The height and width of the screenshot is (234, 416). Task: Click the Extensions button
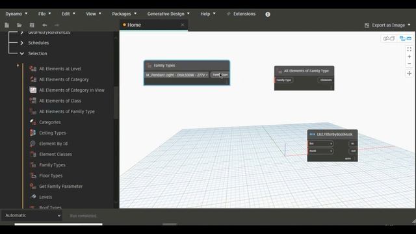click(x=241, y=14)
